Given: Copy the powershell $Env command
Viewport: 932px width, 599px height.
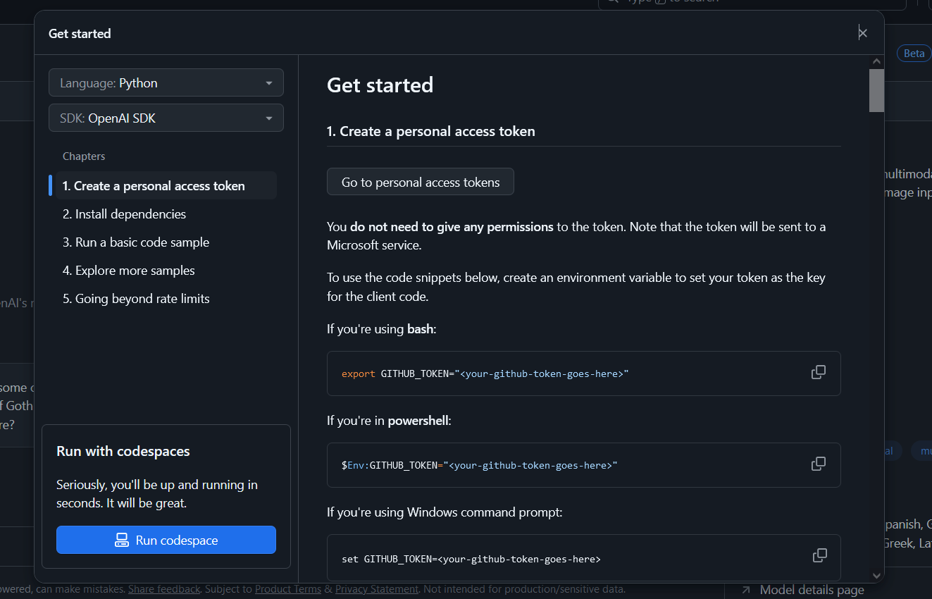Looking at the screenshot, I should 818,464.
